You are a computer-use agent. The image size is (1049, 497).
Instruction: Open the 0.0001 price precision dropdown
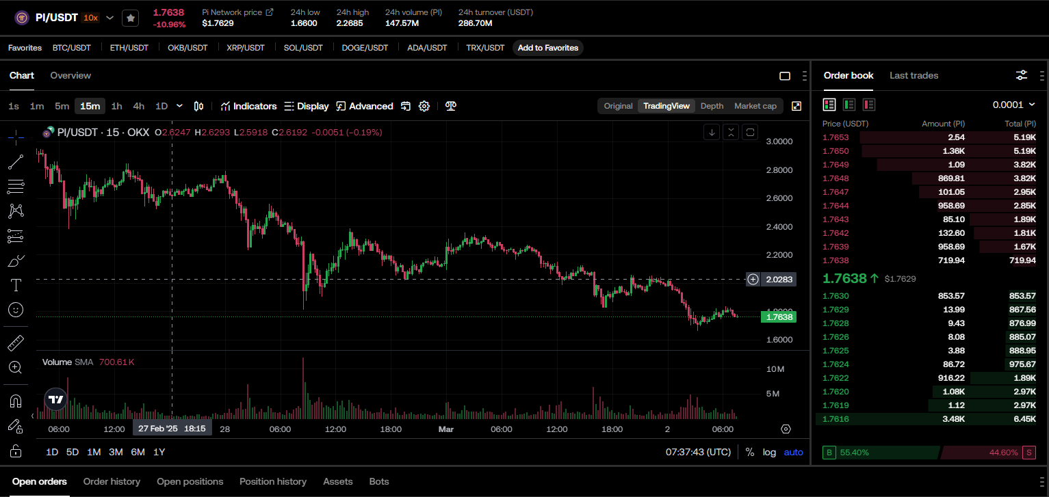1014,105
